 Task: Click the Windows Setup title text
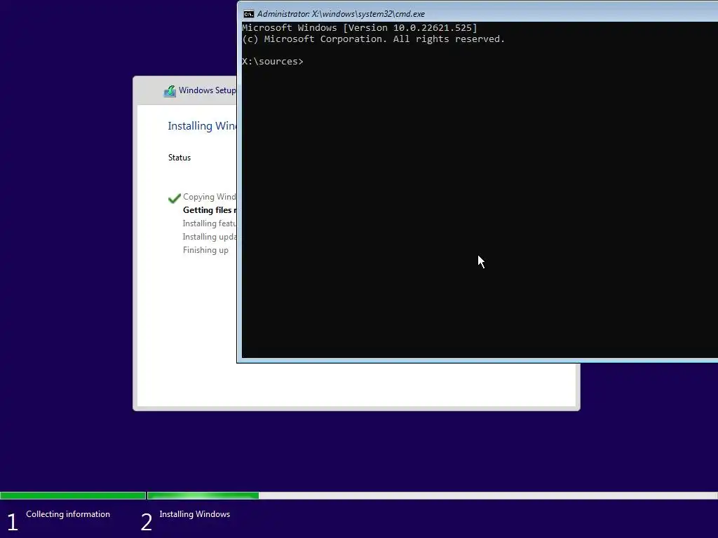(x=208, y=90)
